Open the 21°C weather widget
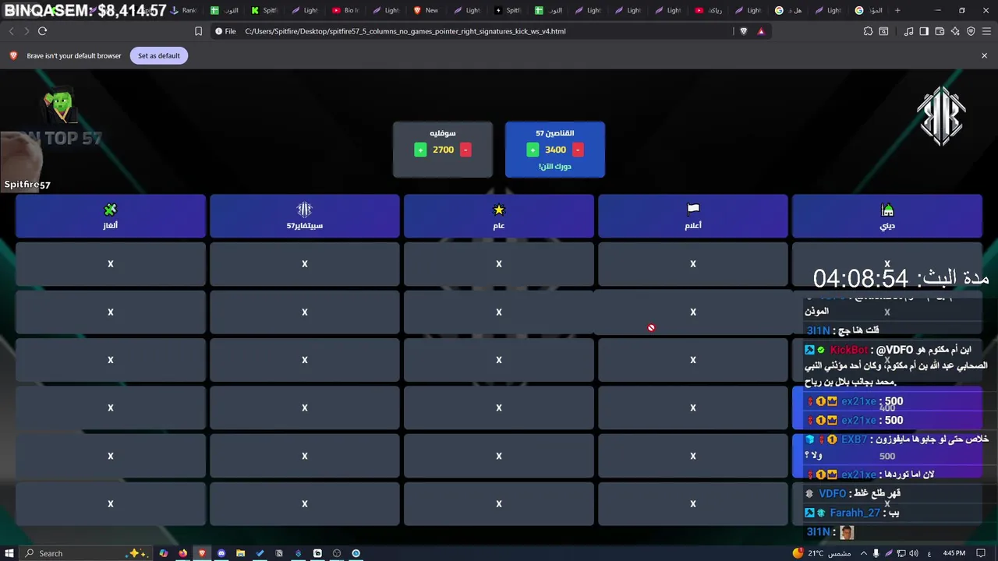The image size is (998, 561). pyautogui.click(x=821, y=553)
